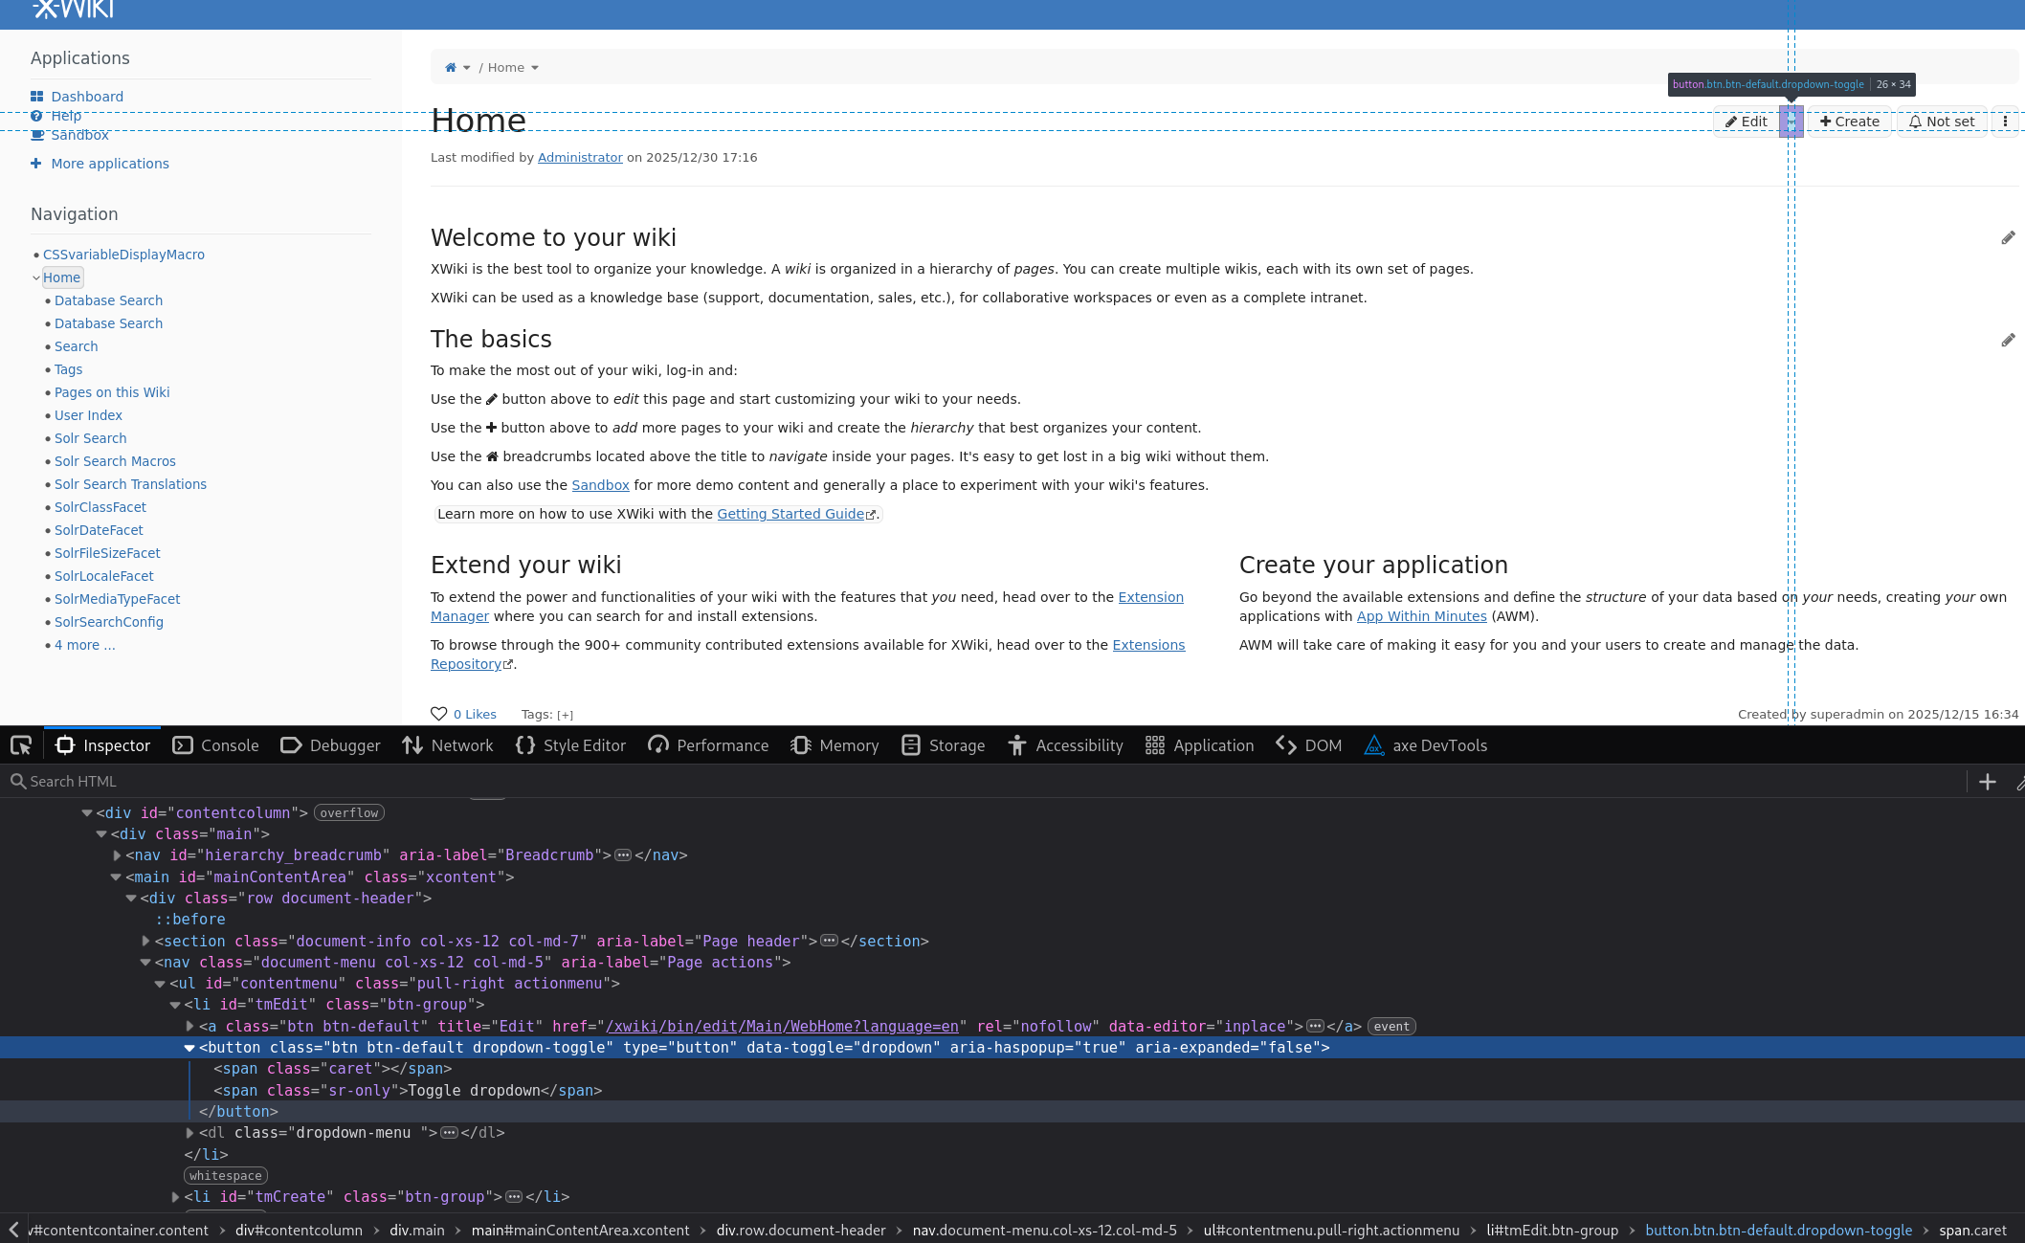Toggle the overflow badge on contentcolumn div
The image size is (2025, 1243).
[x=349, y=813]
